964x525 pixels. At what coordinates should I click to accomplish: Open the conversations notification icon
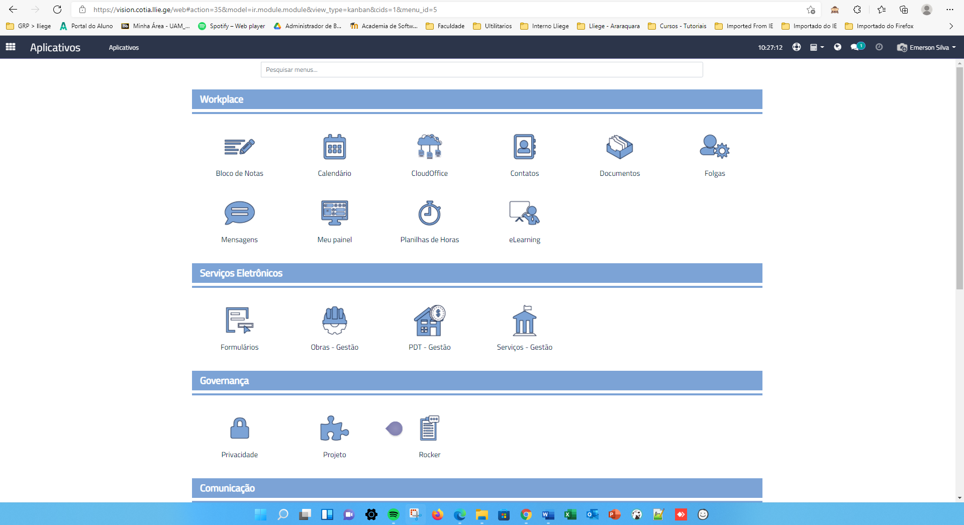tap(855, 47)
